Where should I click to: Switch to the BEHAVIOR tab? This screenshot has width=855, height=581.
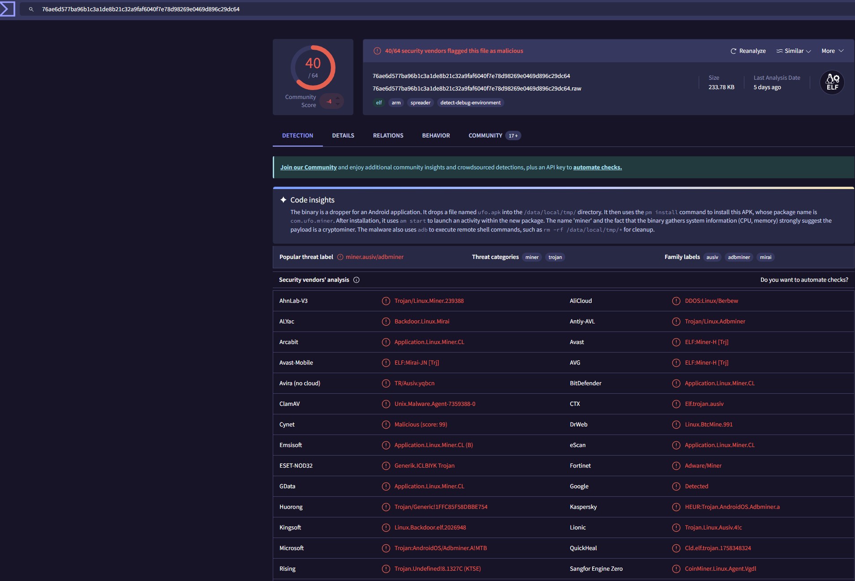click(436, 136)
